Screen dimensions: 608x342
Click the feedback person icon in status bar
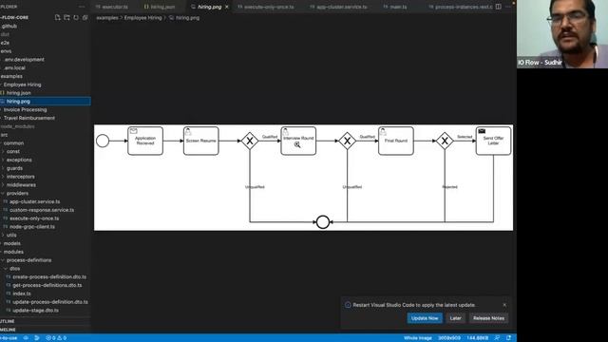(497, 338)
